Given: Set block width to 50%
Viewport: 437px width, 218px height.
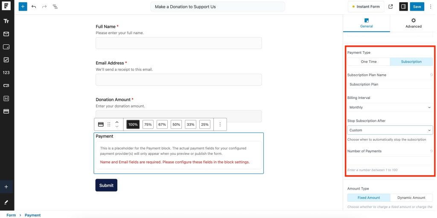Looking at the screenshot, I should 176,125.
